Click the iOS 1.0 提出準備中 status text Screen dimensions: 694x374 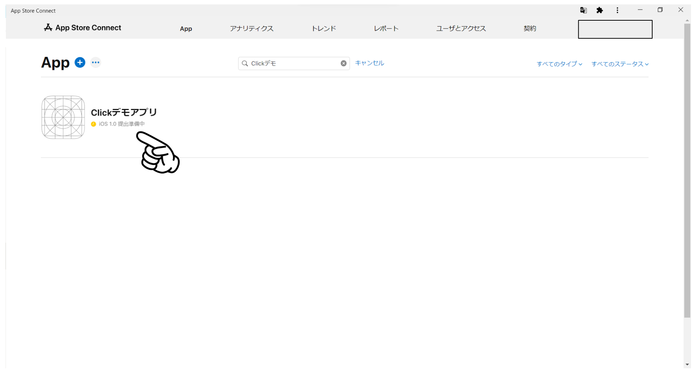[x=122, y=124]
